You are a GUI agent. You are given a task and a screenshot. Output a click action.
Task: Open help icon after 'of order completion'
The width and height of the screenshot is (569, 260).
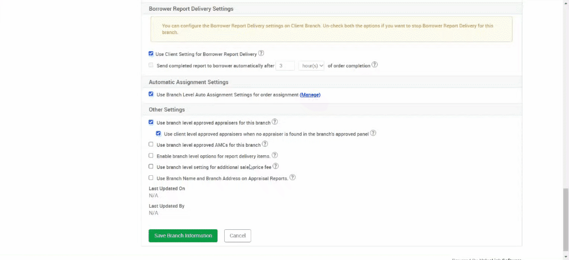[374, 65]
